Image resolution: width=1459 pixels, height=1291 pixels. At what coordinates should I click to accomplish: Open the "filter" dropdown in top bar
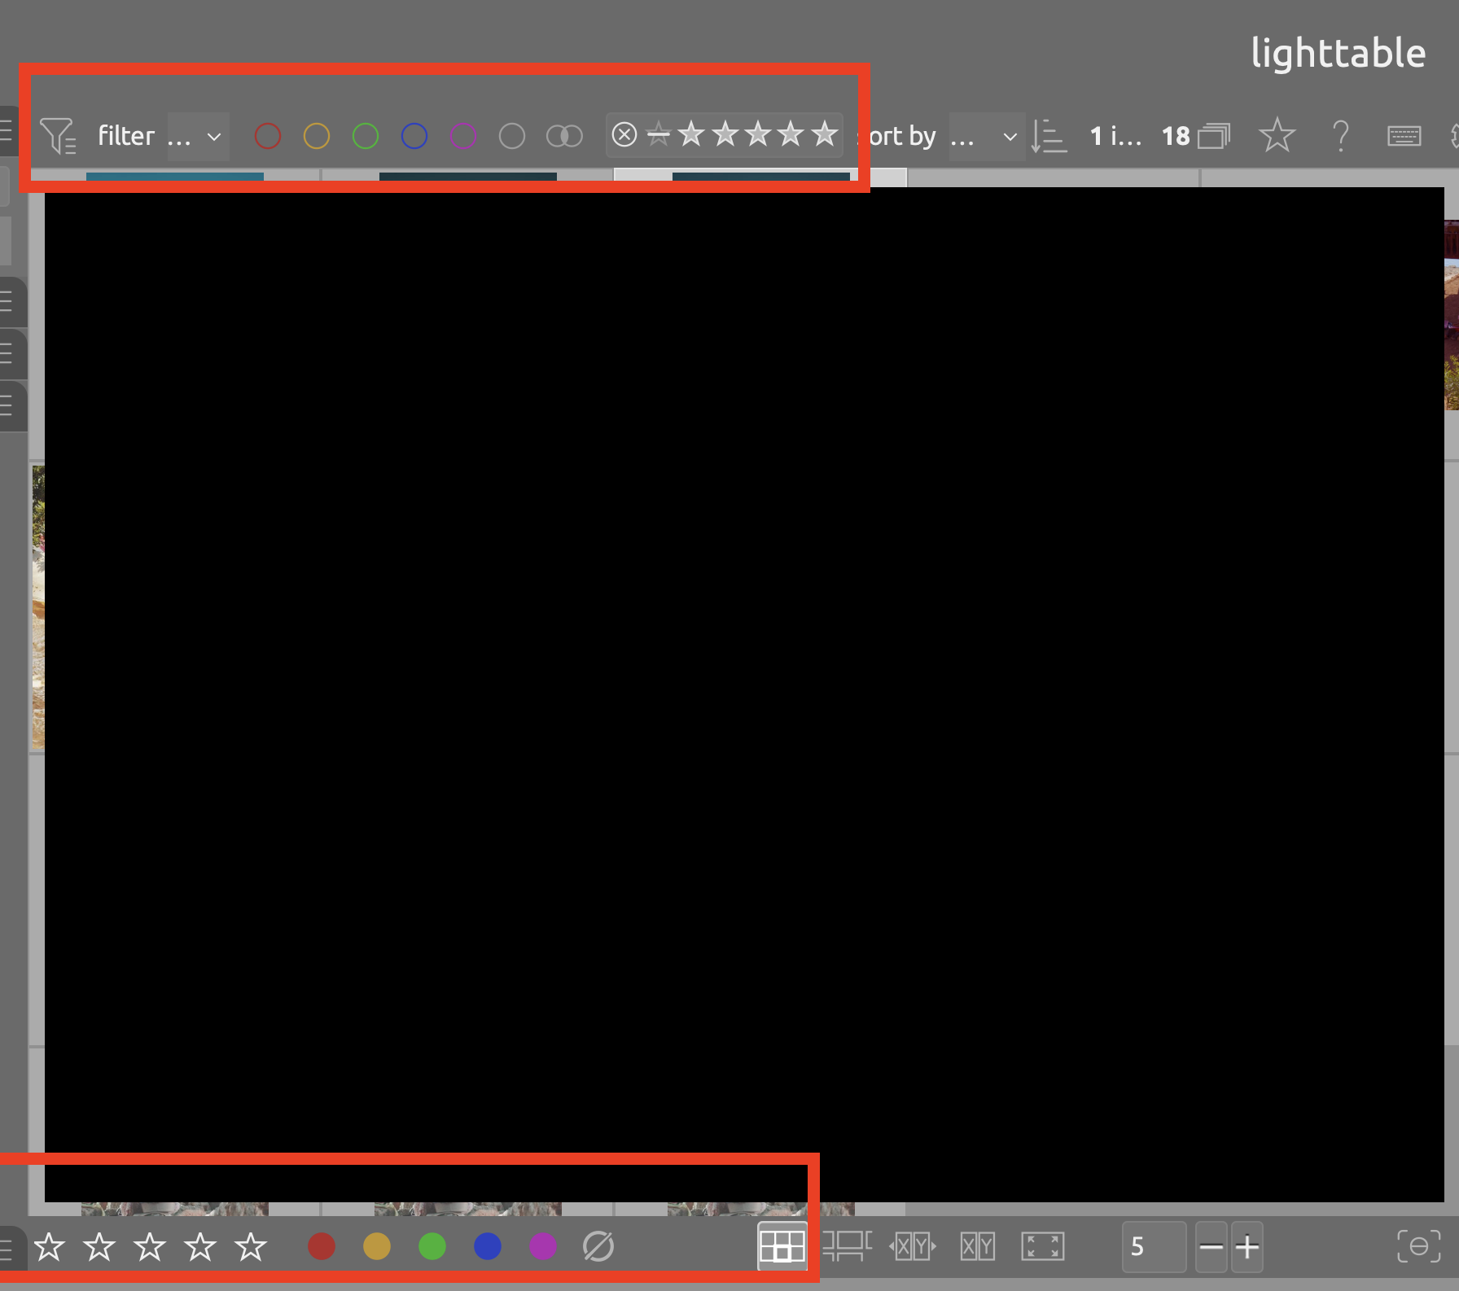pos(198,136)
